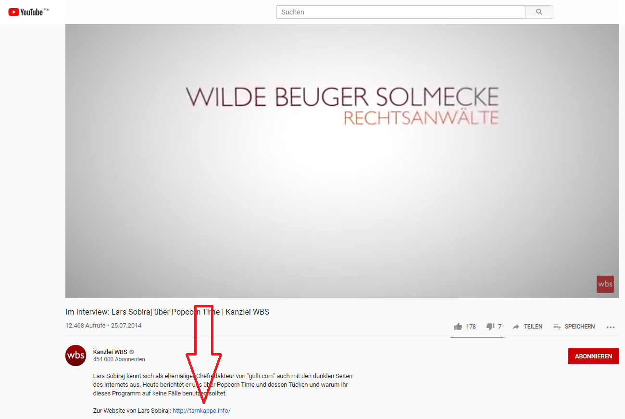Click the like-dislike ratio bar

pos(477,337)
